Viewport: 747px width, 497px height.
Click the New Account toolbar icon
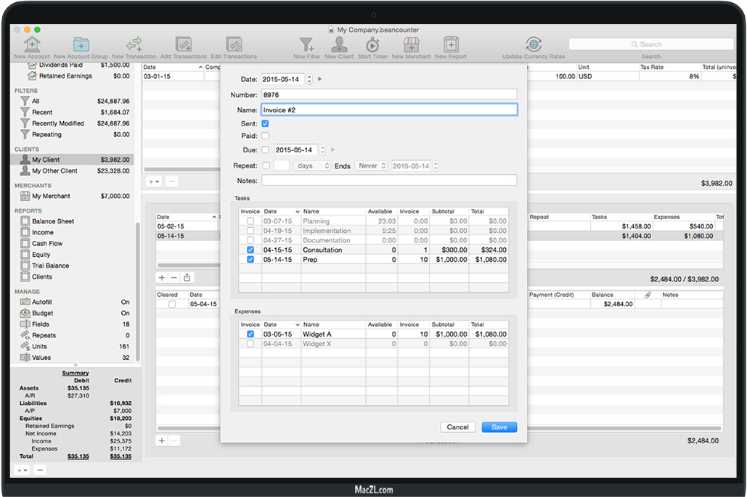(x=32, y=45)
